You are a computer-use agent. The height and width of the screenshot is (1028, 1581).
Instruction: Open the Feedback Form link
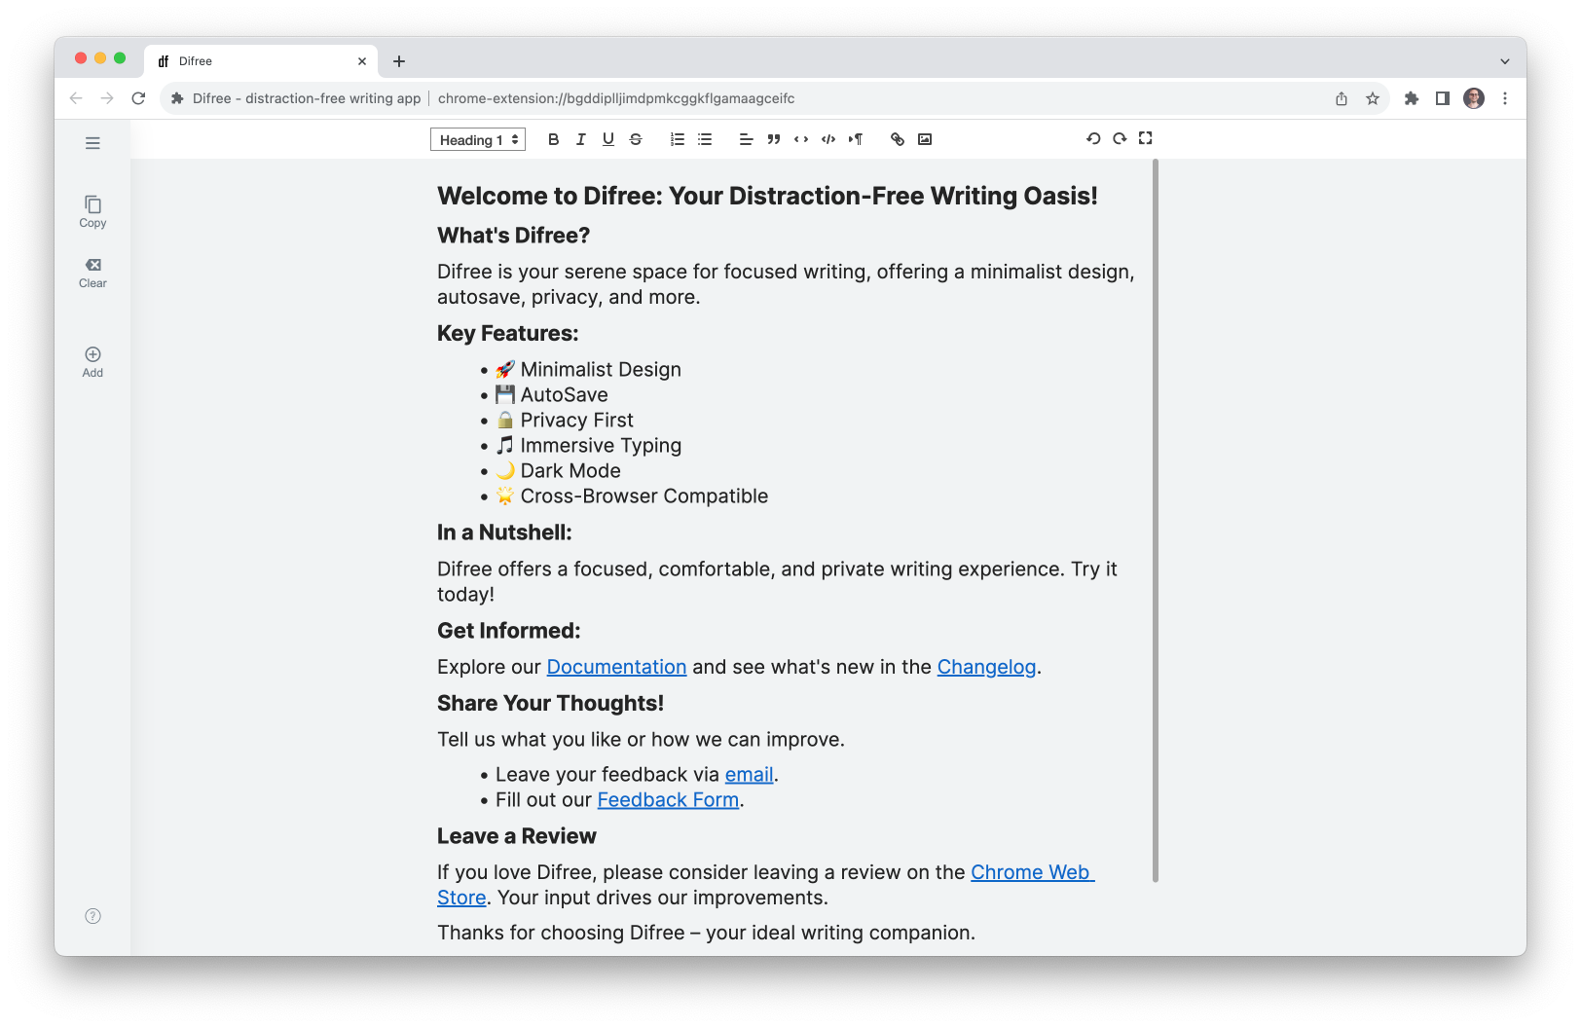point(668,799)
